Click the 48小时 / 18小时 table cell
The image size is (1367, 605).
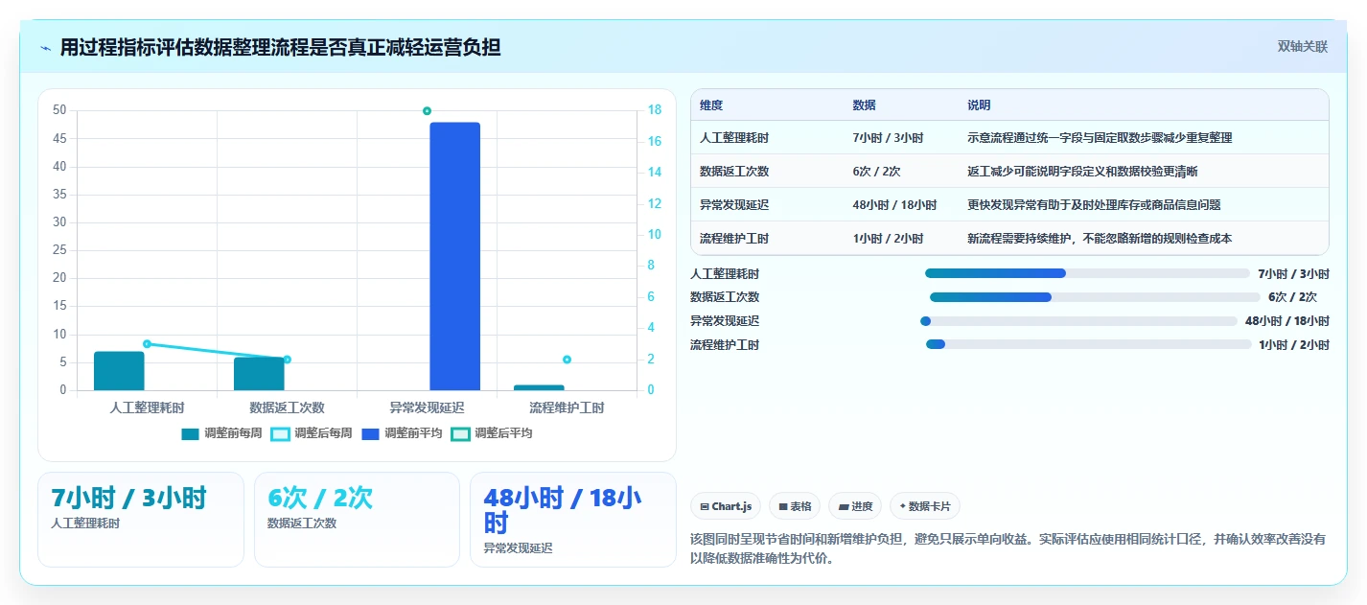tap(893, 205)
